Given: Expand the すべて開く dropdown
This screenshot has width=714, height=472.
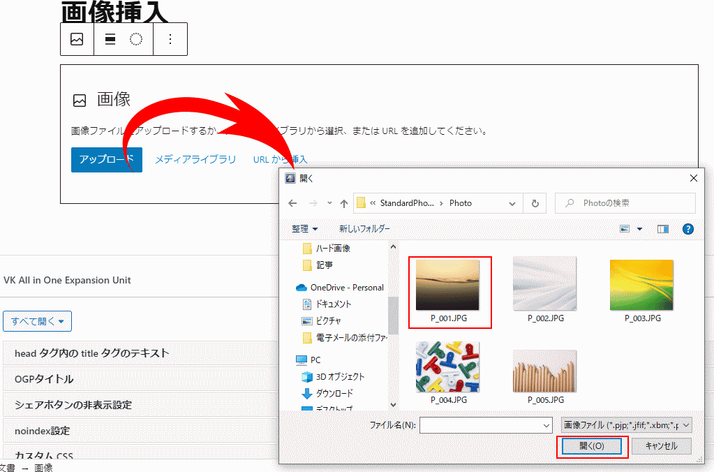Looking at the screenshot, I should point(38,321).
